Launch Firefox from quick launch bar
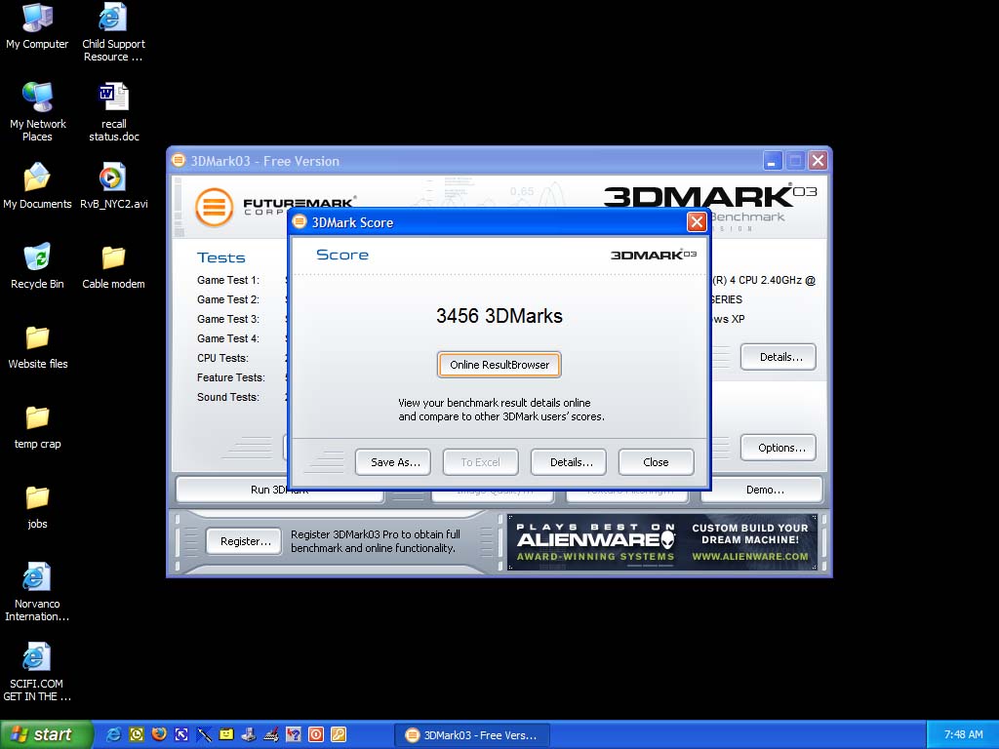 [x=159, y=734]
